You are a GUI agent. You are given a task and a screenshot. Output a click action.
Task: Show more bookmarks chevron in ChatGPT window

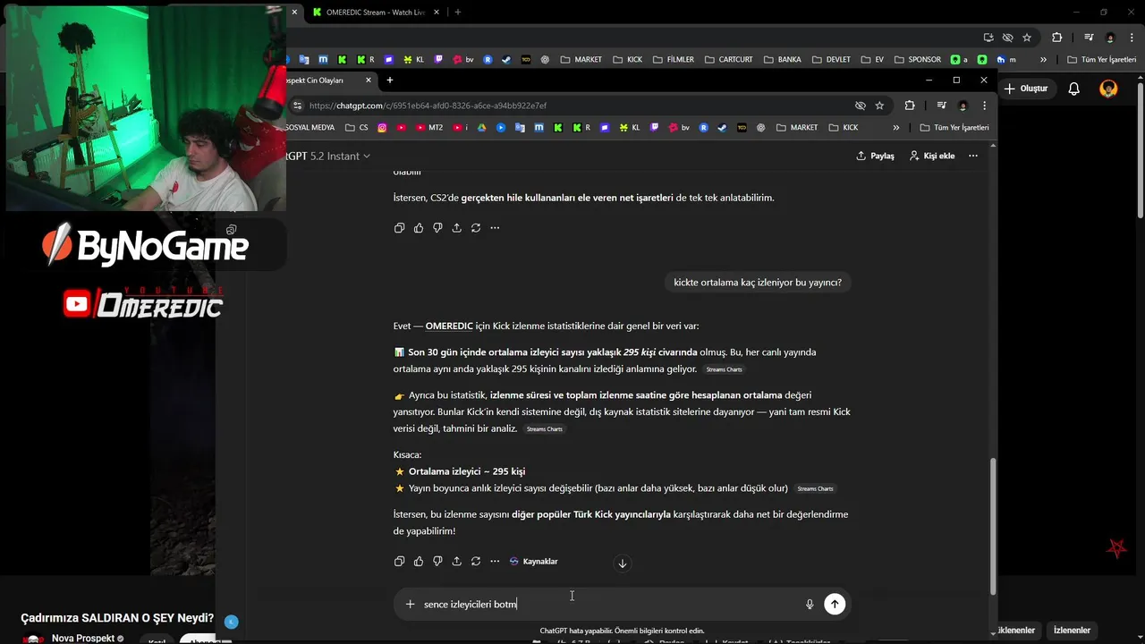coord(895,128)
